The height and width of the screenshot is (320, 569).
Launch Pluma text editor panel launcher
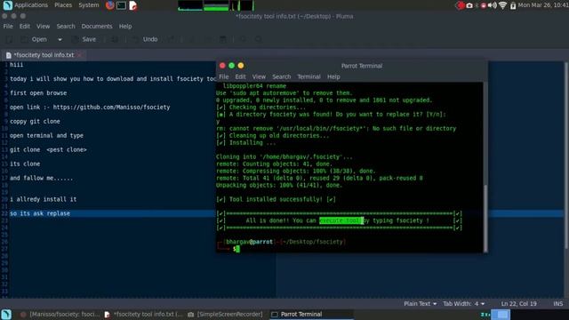(x=133, y=5)
